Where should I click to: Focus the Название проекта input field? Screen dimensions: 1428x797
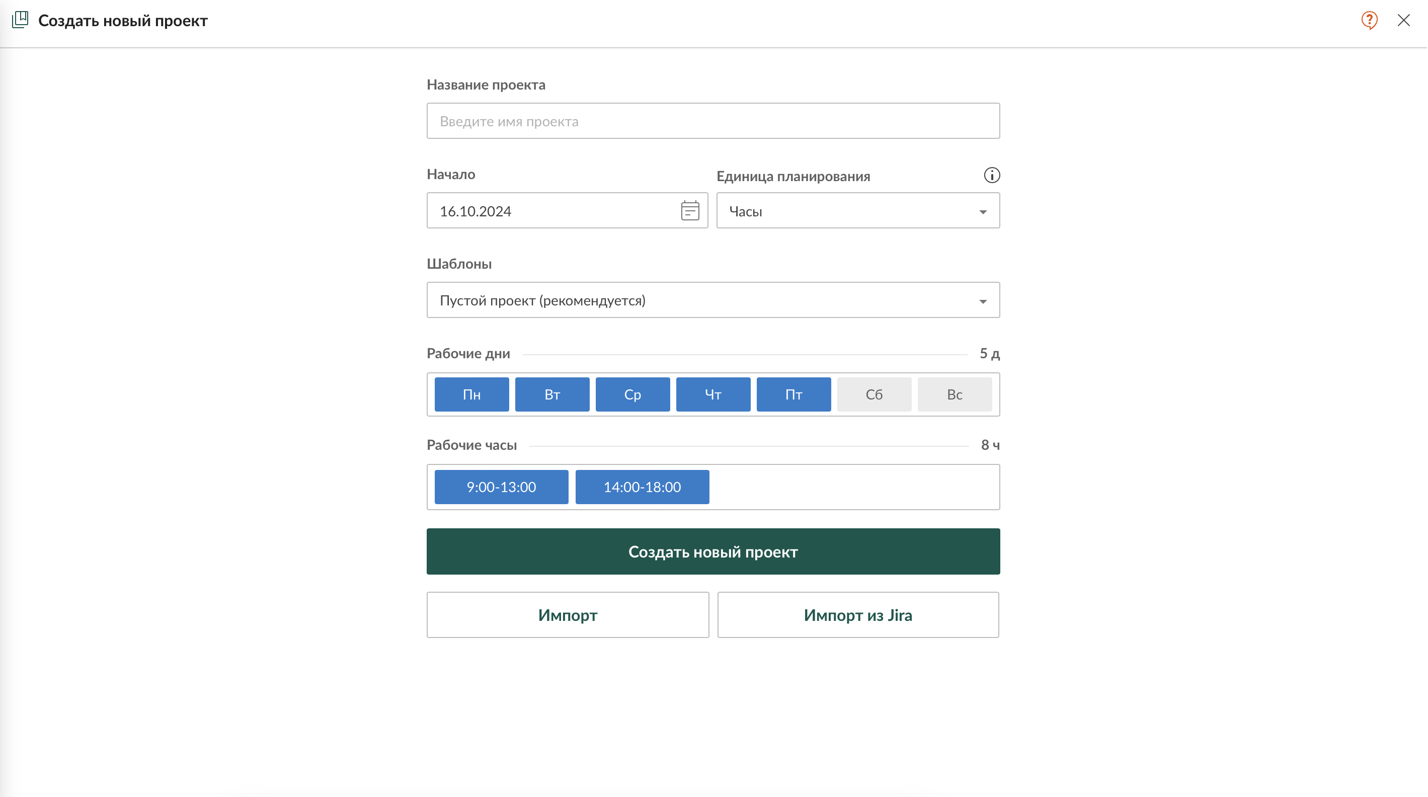tap(713, 121)
